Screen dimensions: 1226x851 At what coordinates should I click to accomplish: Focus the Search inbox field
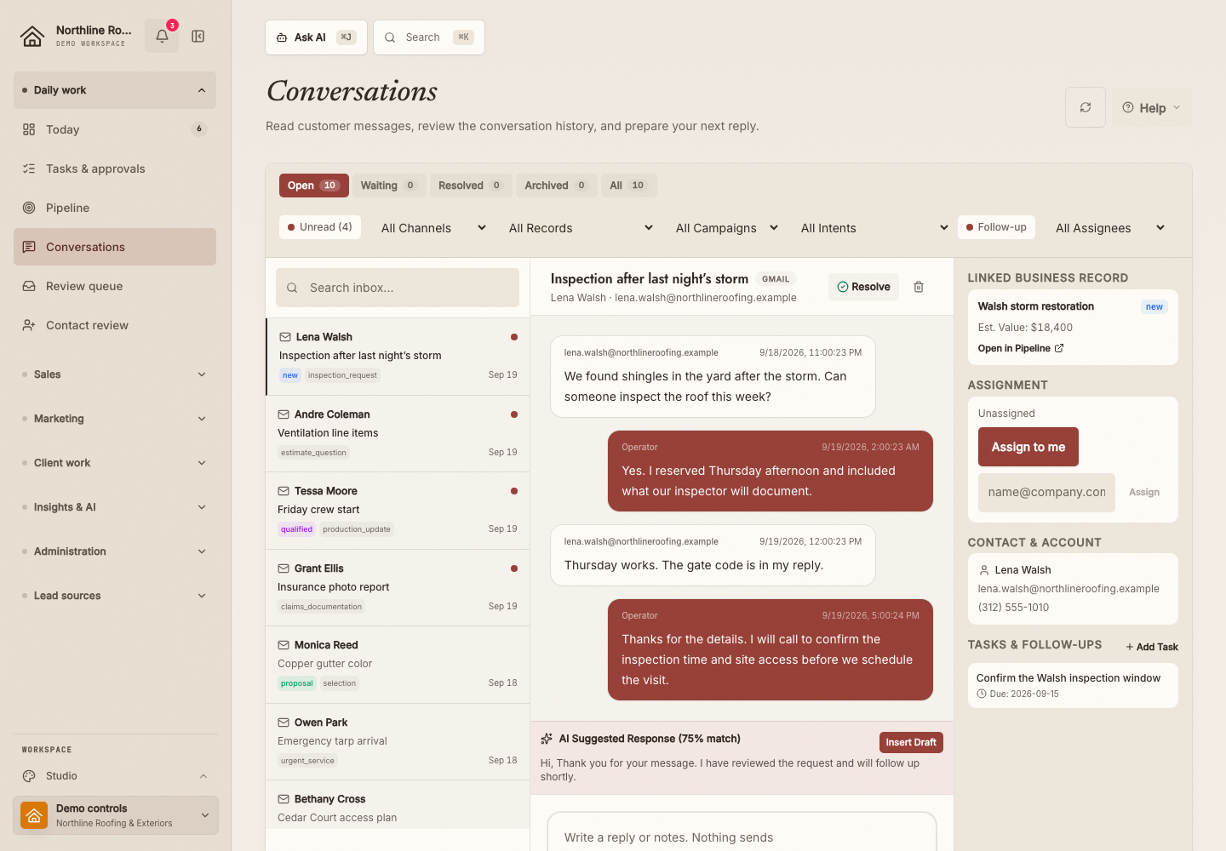point(398,288)
